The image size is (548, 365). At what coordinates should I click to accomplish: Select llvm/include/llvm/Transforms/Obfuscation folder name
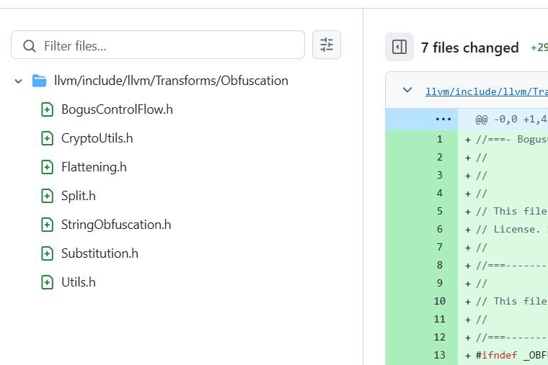coord(172,81)
